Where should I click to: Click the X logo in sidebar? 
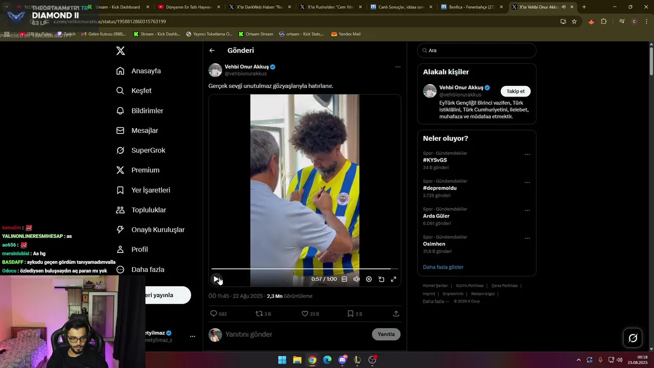[x=121, y=51]
